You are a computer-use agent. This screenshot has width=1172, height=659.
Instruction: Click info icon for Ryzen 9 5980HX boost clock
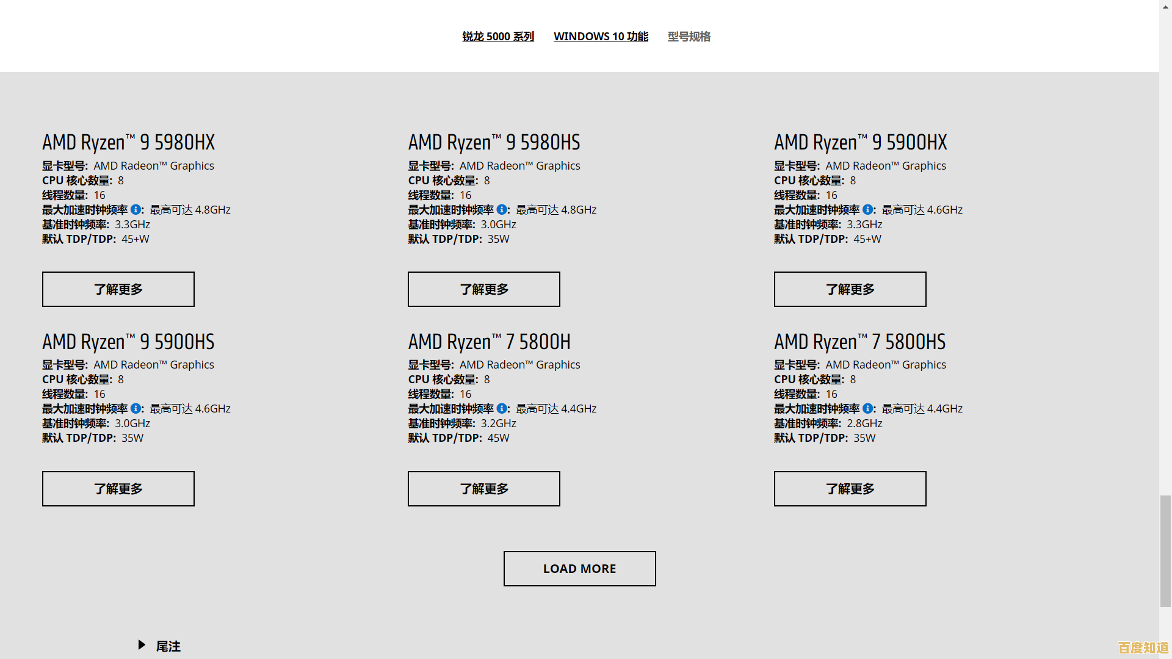click(x=136, y=209)
